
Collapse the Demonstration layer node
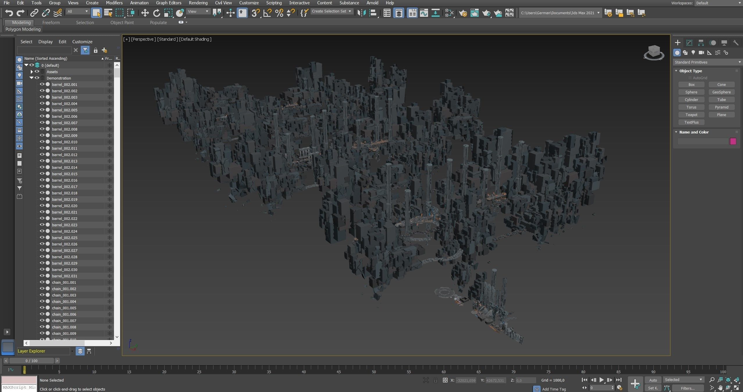[31, 78]
